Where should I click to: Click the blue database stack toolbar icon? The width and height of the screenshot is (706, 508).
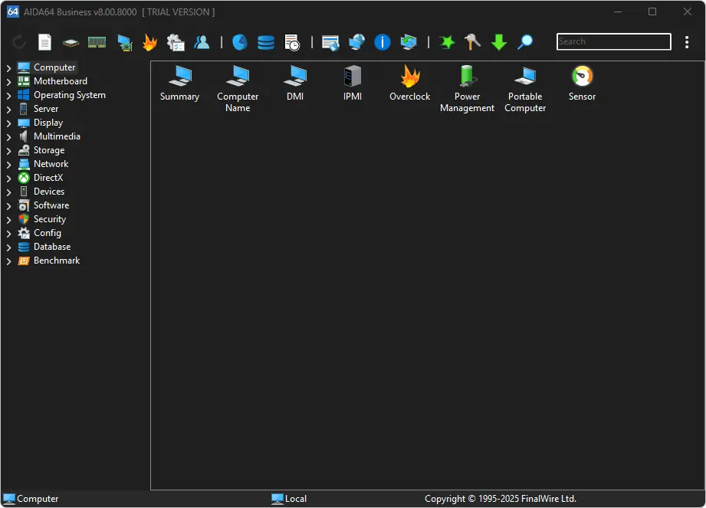266,43
